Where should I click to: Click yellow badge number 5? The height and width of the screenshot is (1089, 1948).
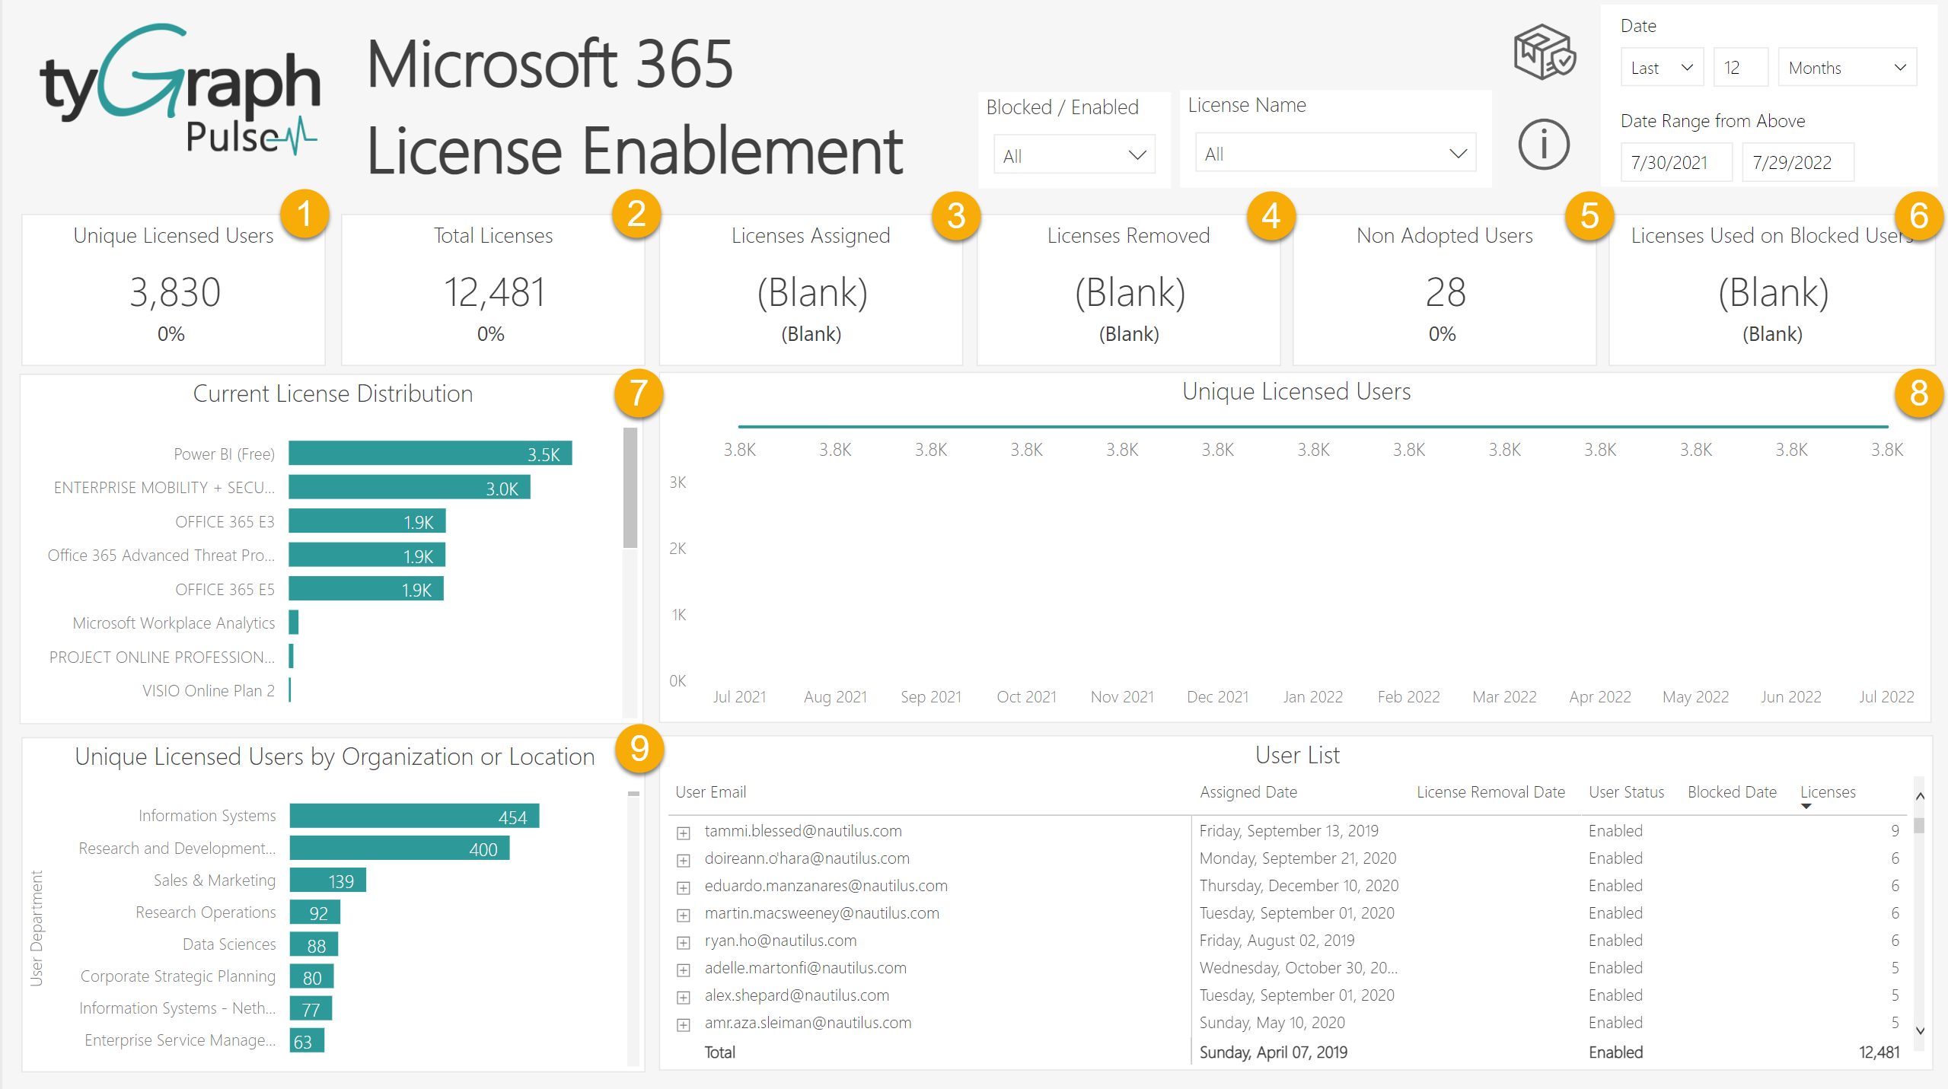(1589, 216)
